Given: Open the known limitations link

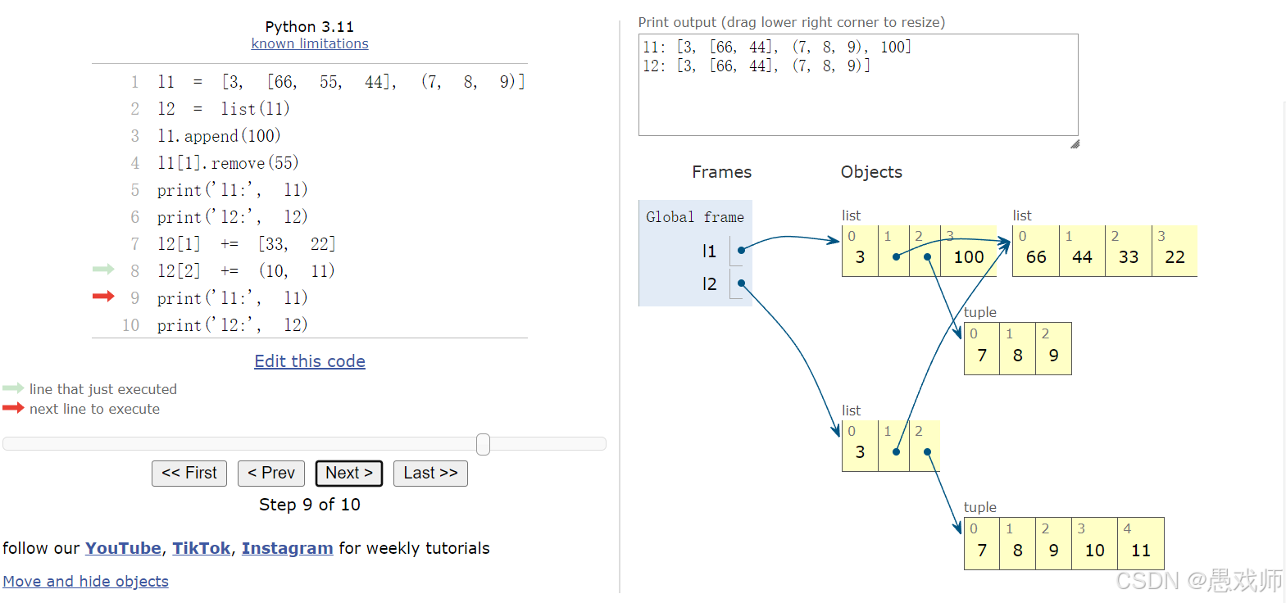Looking at the screenshot, I should point(310,43).
